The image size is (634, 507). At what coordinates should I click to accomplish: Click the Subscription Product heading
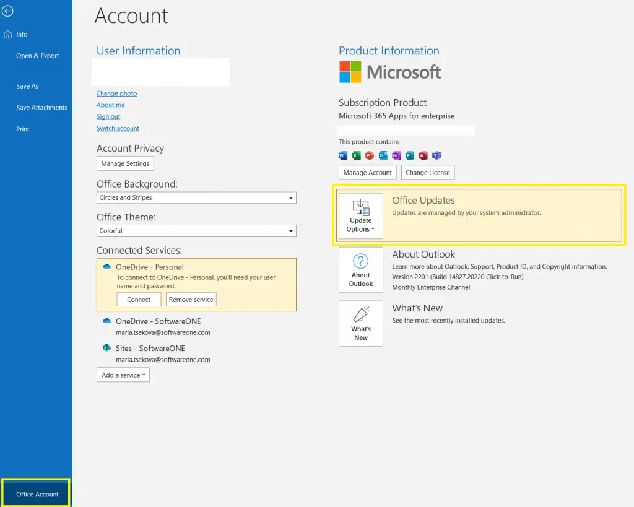383,103
